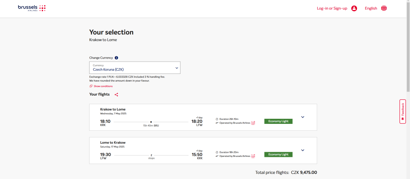Image resolution: width=410 pixels, height=179 pixels.
Task: Click the return flight's Brussels Airlines dots logo
Action: 253,156
